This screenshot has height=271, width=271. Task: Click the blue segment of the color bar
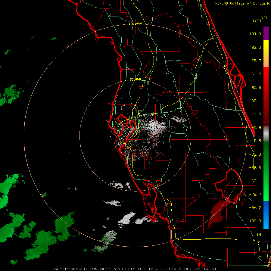point(266,215)
